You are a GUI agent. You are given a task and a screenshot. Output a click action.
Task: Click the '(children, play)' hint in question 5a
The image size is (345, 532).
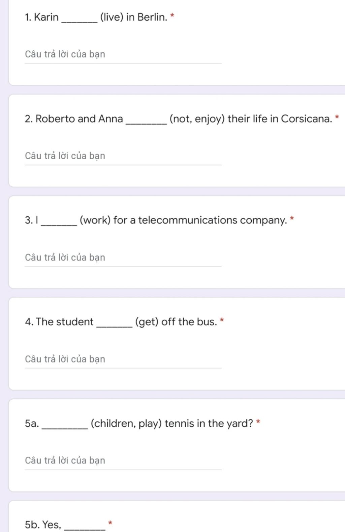[126, 423]
